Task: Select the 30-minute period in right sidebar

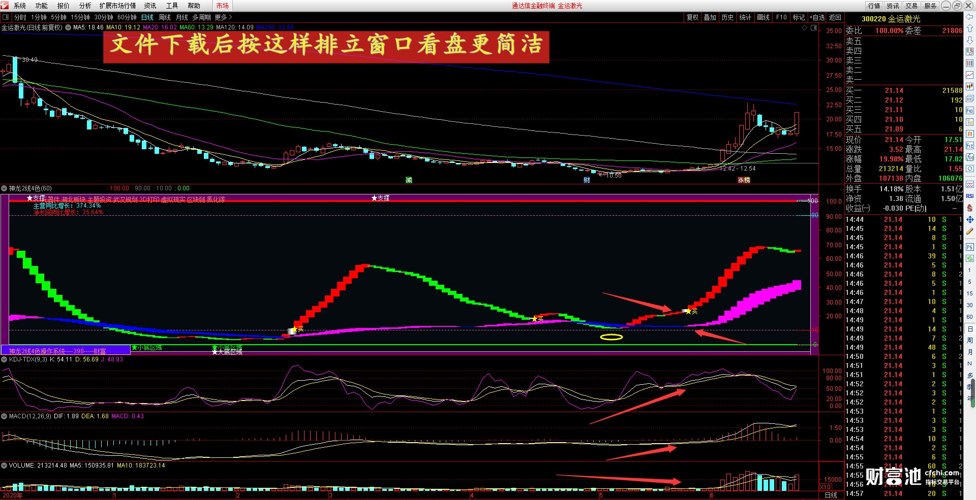Action: tap(969, 305)
